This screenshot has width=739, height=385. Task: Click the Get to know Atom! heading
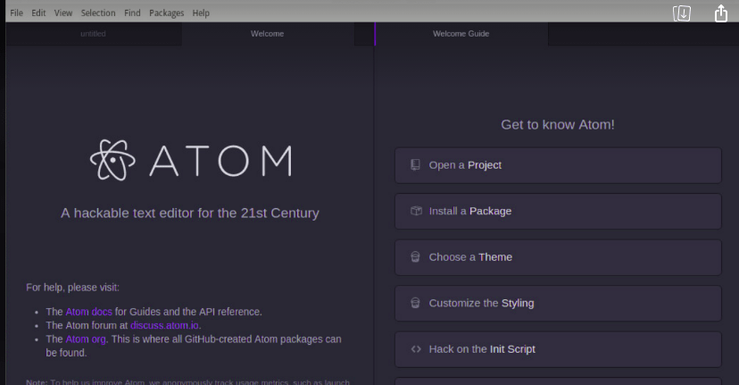click(558, 124)
